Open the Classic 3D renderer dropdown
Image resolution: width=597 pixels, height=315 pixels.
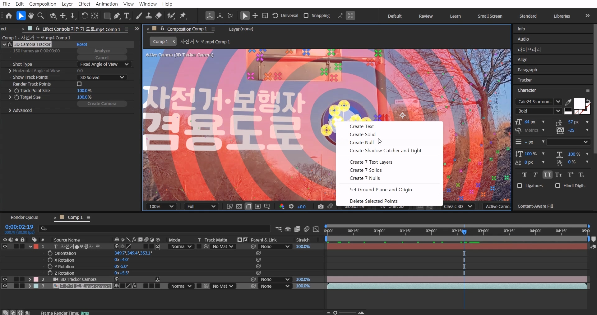click(457, 206)
